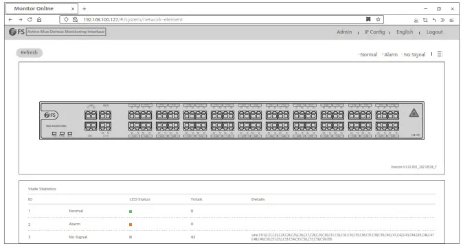463x248 pixels.
Task: Change language via English option
Action: 405,32
